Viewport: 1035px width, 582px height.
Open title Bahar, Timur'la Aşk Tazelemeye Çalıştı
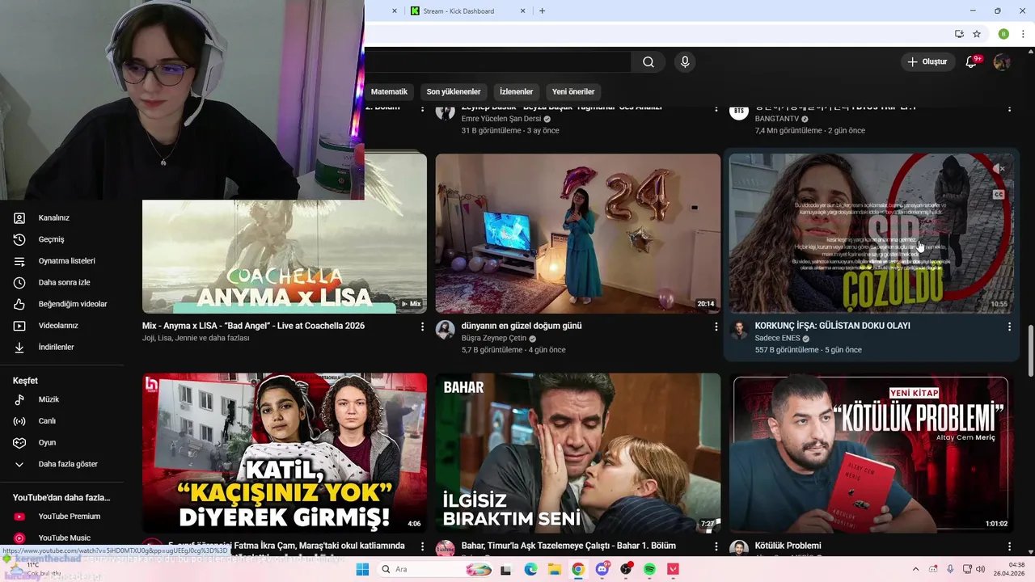pos(568,546)
